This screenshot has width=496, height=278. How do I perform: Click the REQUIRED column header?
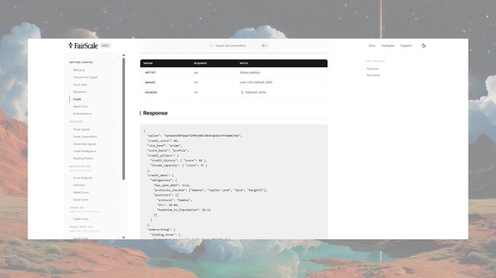pos(201,63)
